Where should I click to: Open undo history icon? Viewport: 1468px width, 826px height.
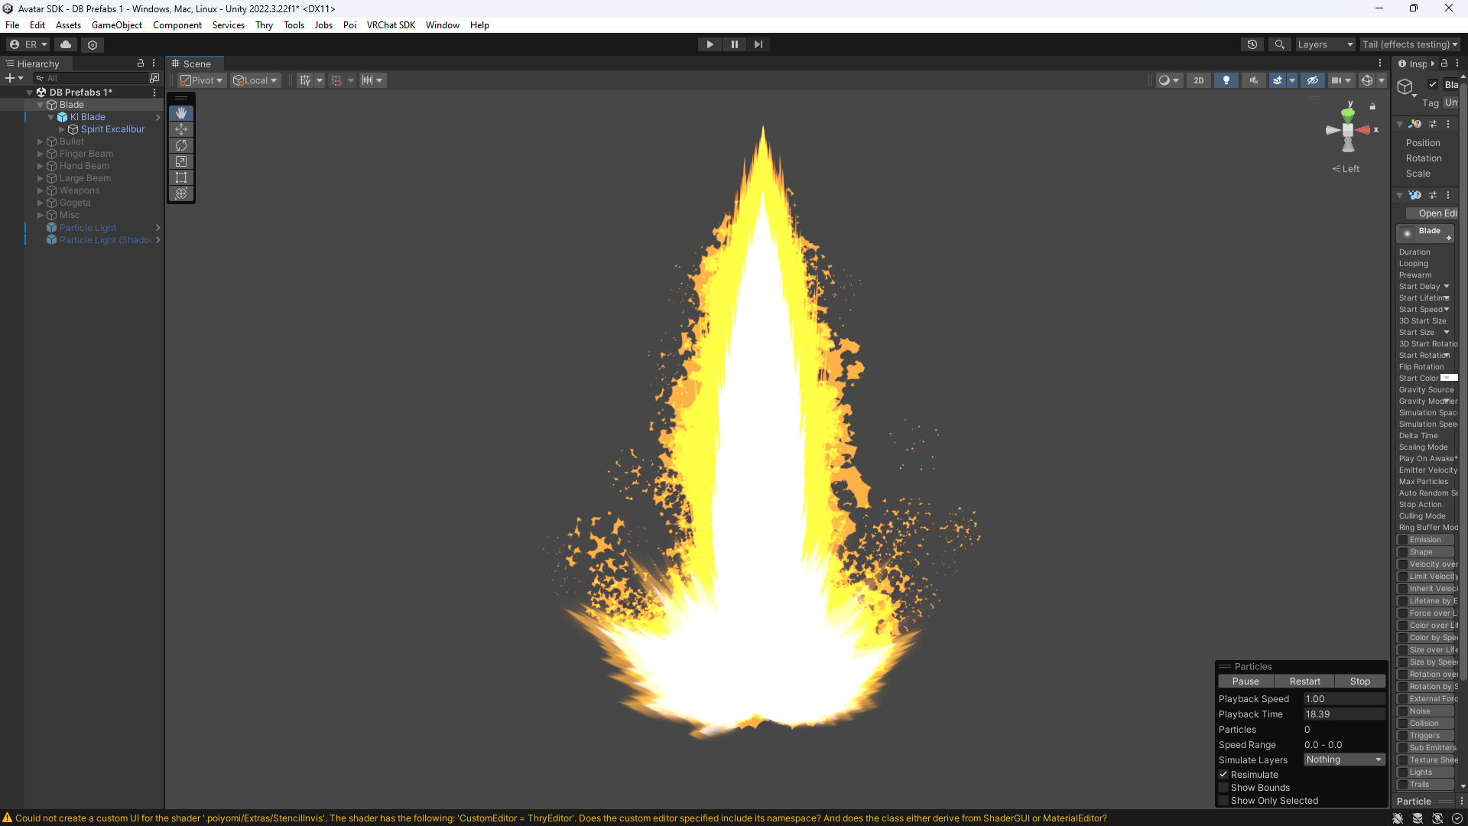pos(1252,44)
